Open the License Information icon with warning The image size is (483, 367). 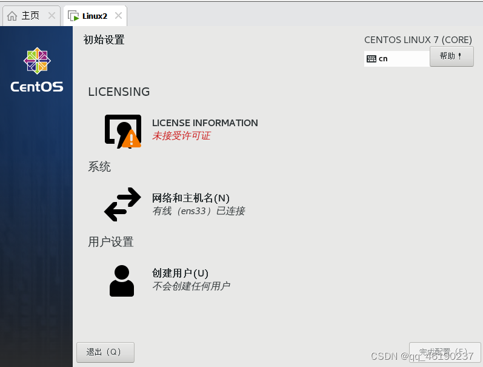click(x=123, y=132)
